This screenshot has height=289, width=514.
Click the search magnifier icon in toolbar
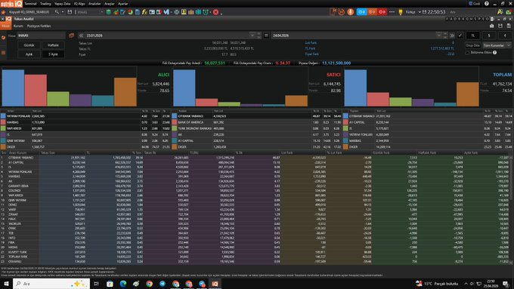click(x=57, y=12)
